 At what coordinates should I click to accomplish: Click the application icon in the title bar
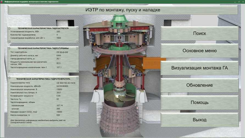pyautogui.click(x=2, y=2)
